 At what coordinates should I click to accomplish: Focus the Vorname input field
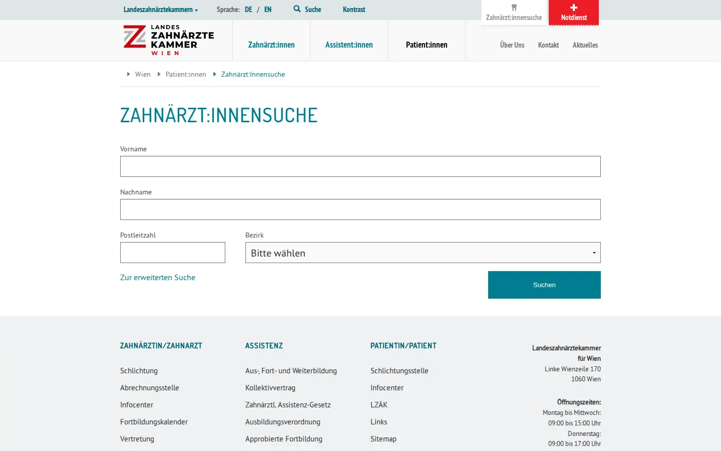coord(360,166)
